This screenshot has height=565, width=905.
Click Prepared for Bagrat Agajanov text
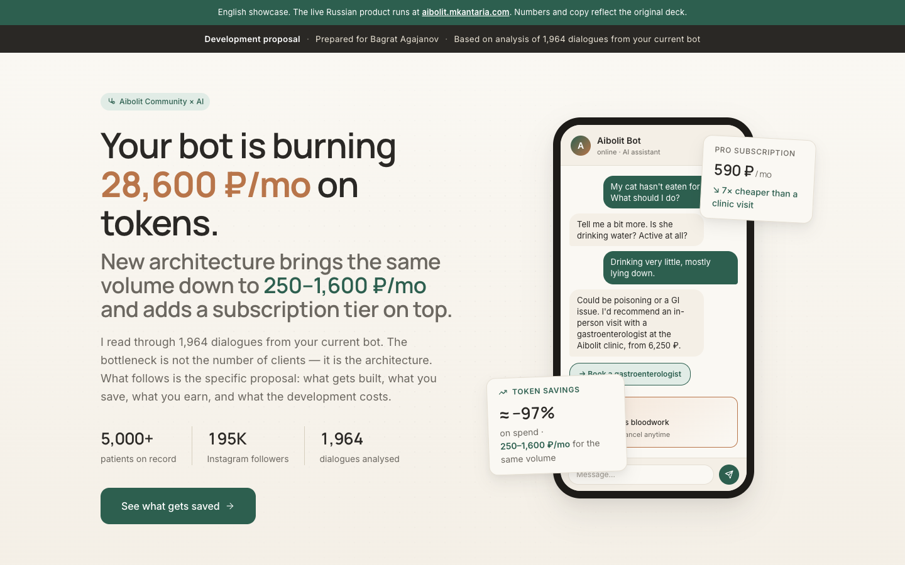(377, 39)
